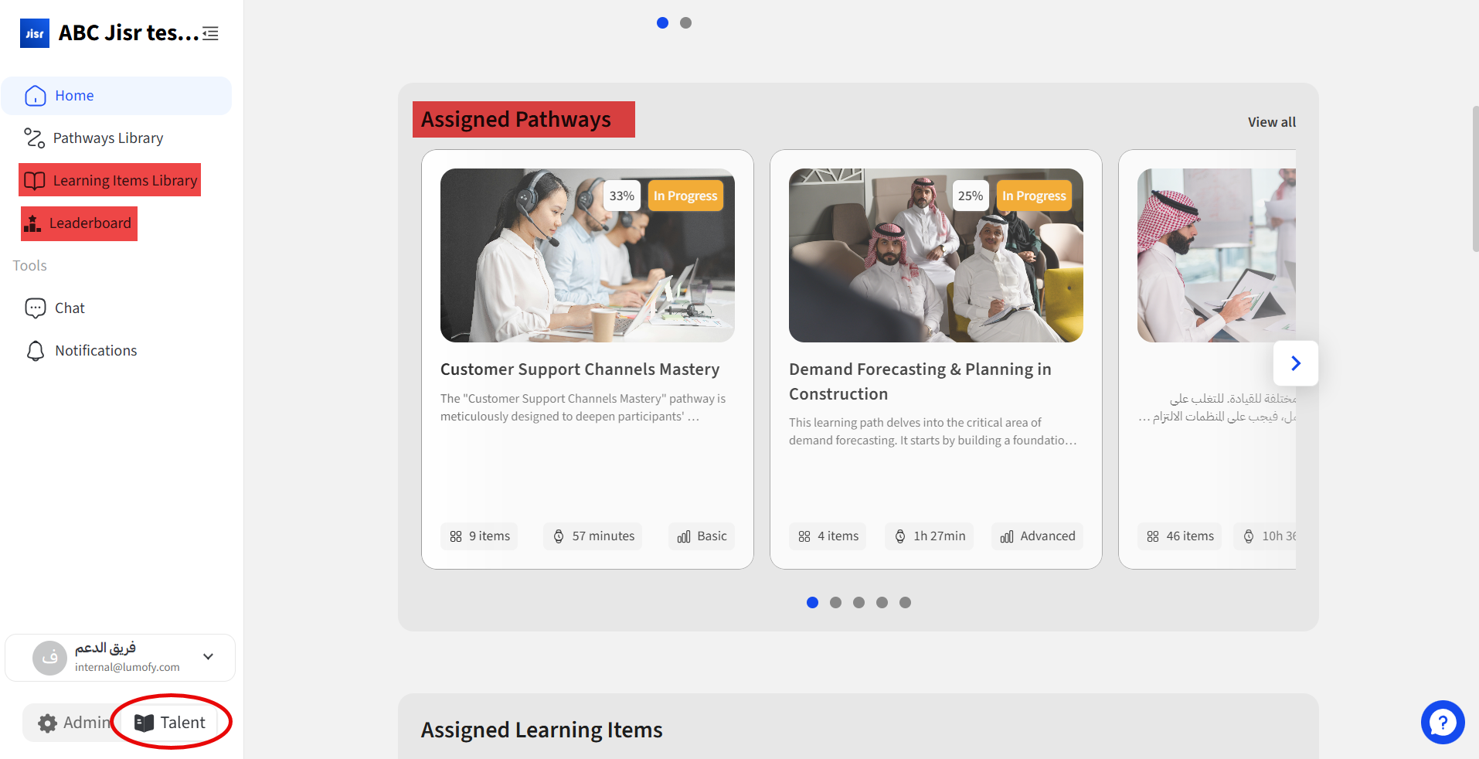1479x759 pixels.
Task: Switch to Admin mode
Action: tap(73, 723)
